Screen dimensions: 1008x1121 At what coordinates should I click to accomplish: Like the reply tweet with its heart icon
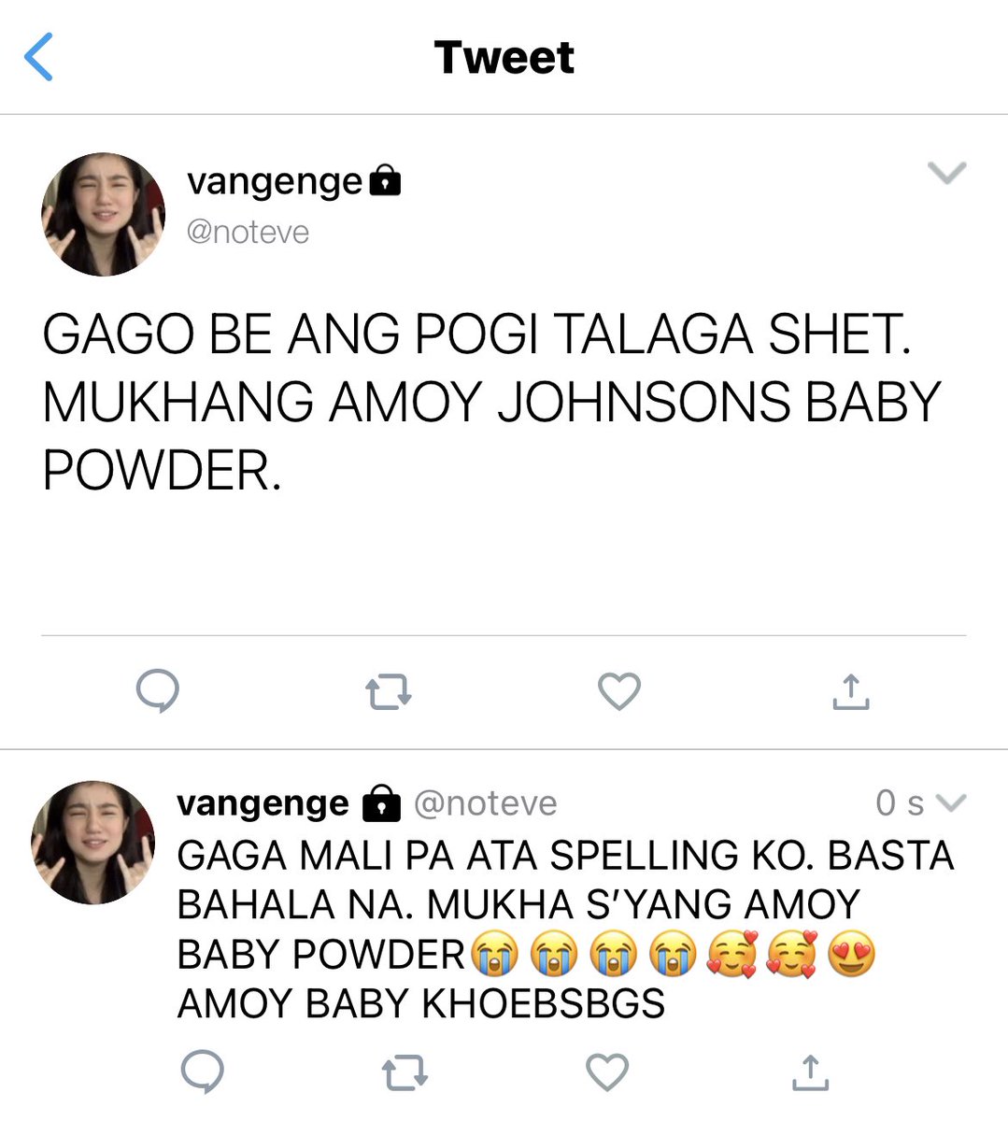607,1071
